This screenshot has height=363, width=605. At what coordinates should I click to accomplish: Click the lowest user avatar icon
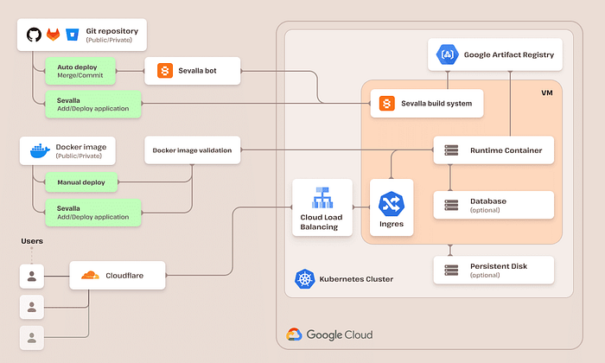click(x=32, y=338)
